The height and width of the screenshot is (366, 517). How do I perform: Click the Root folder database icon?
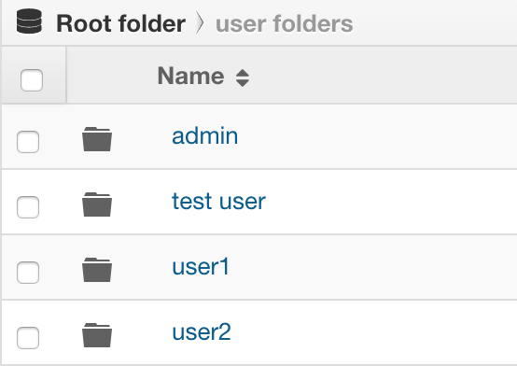29,21
